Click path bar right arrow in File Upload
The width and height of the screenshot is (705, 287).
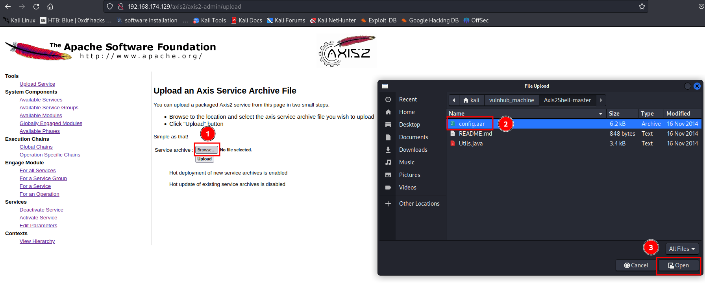tap(601, 100)
